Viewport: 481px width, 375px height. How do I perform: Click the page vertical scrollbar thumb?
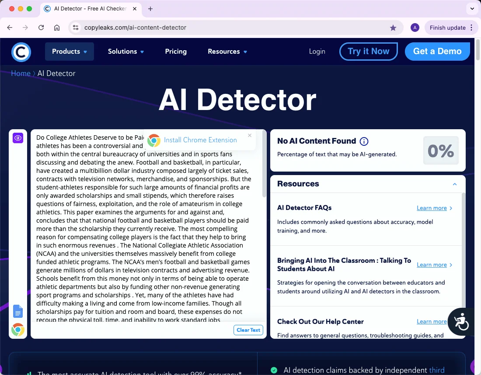click(x=478, y=49)
